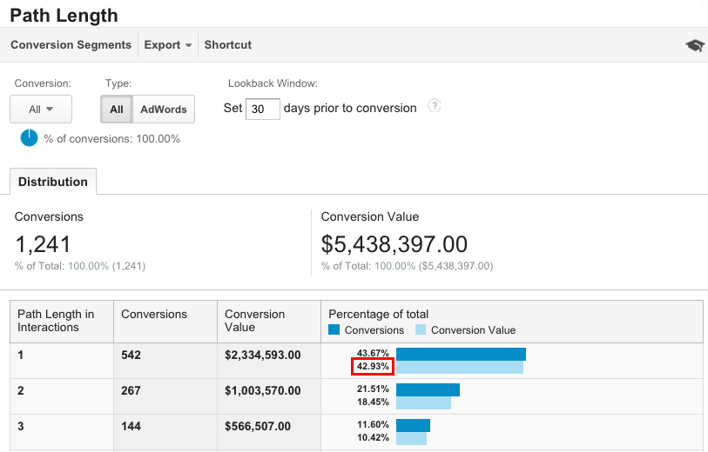Click the Shortcut button
Screen dimensions: 708x452
[x=227, y=45]
